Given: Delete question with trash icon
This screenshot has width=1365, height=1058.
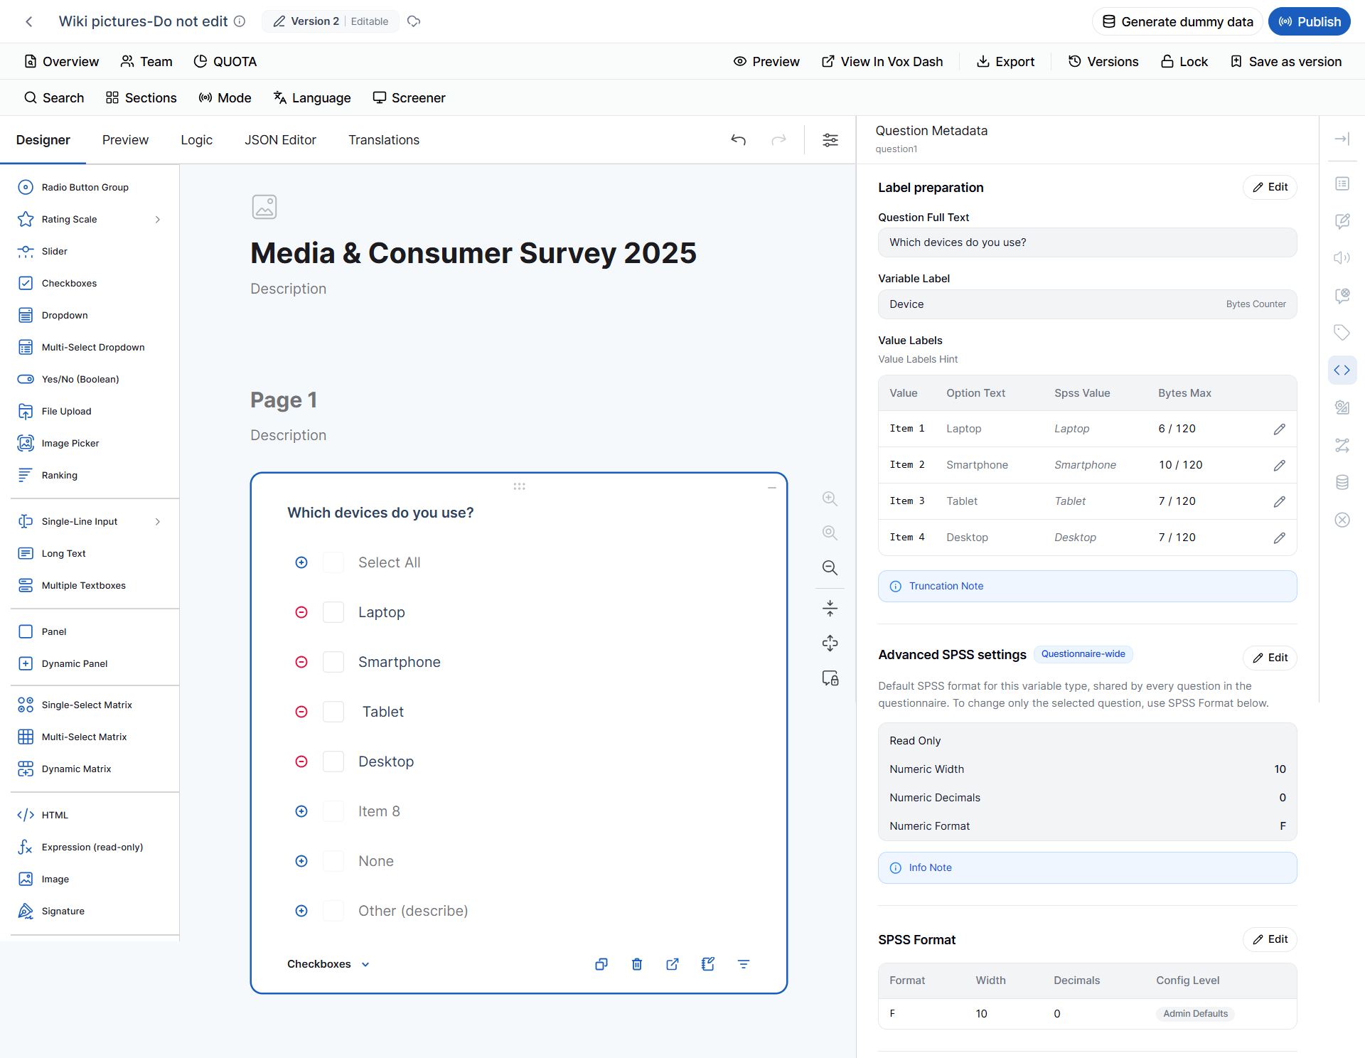Looking at the screenshot, I should point(637,964).
